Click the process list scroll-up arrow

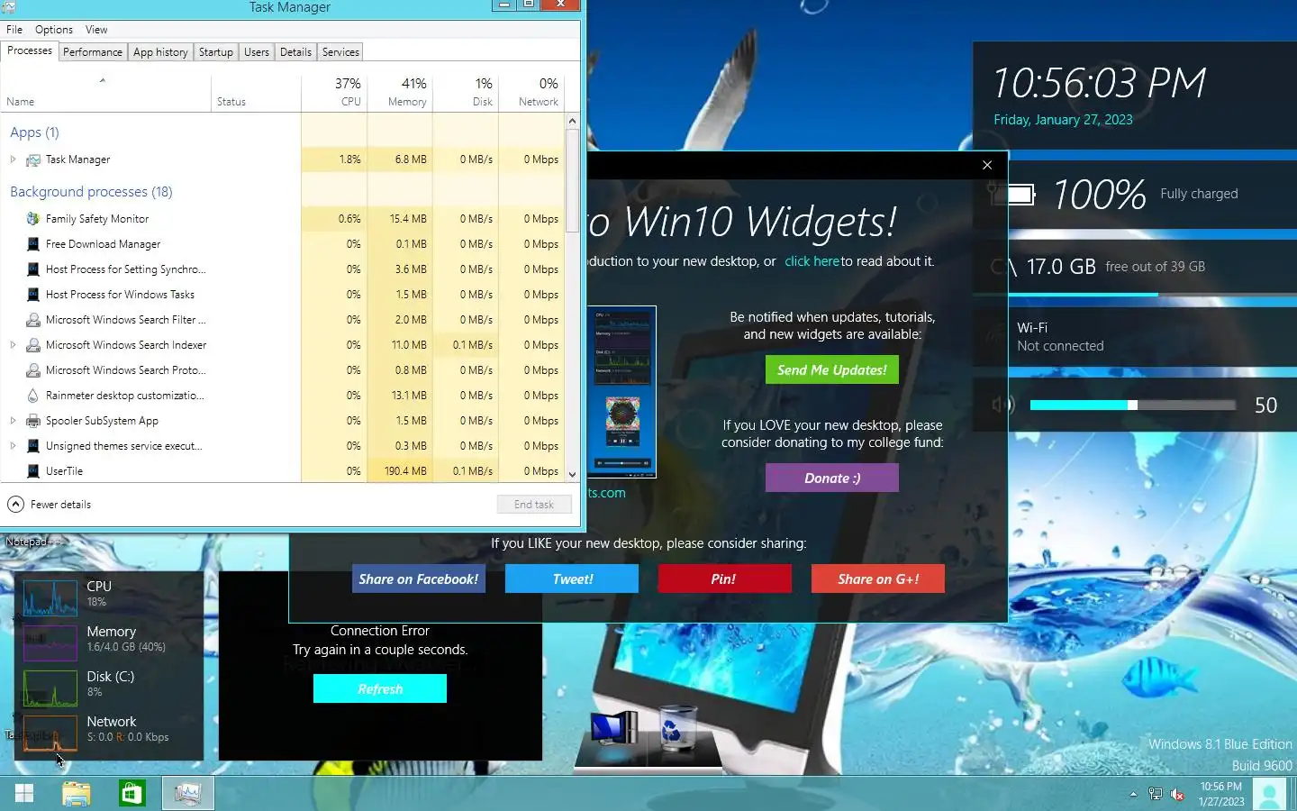[572, 121]
